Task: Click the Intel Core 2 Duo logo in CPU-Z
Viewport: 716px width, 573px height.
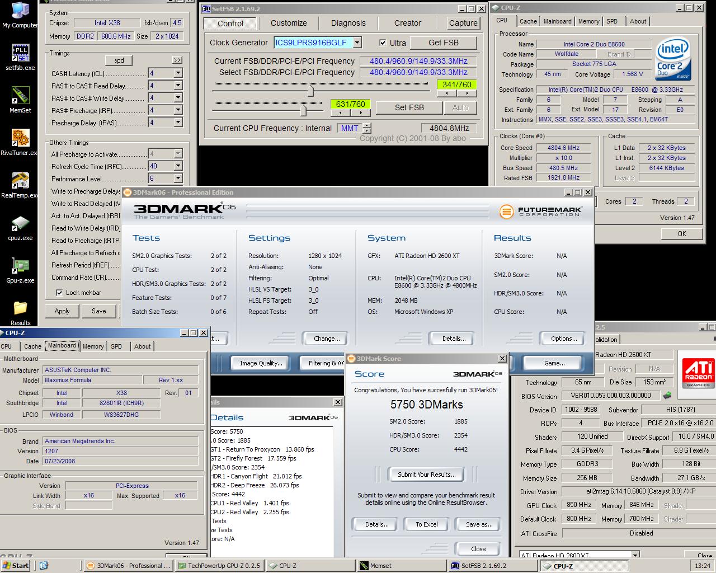Action: (673, 59)
